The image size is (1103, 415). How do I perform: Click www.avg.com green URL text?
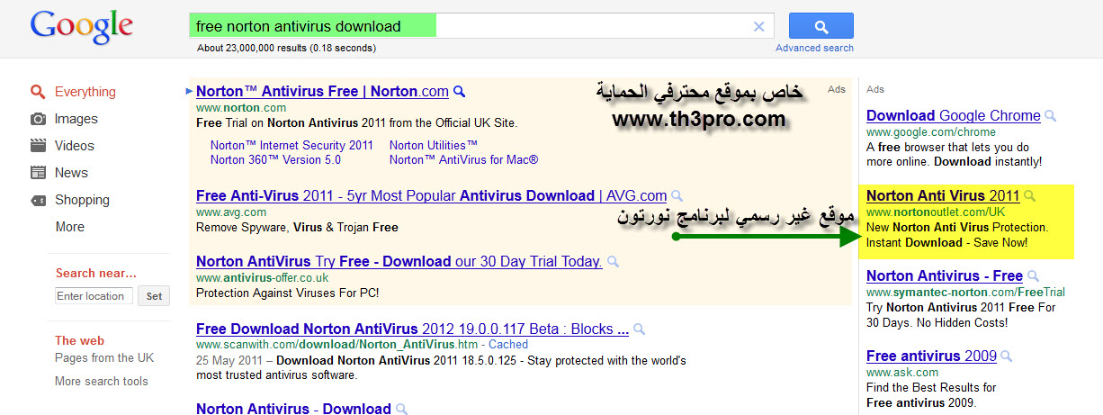[x=232, y=212]
